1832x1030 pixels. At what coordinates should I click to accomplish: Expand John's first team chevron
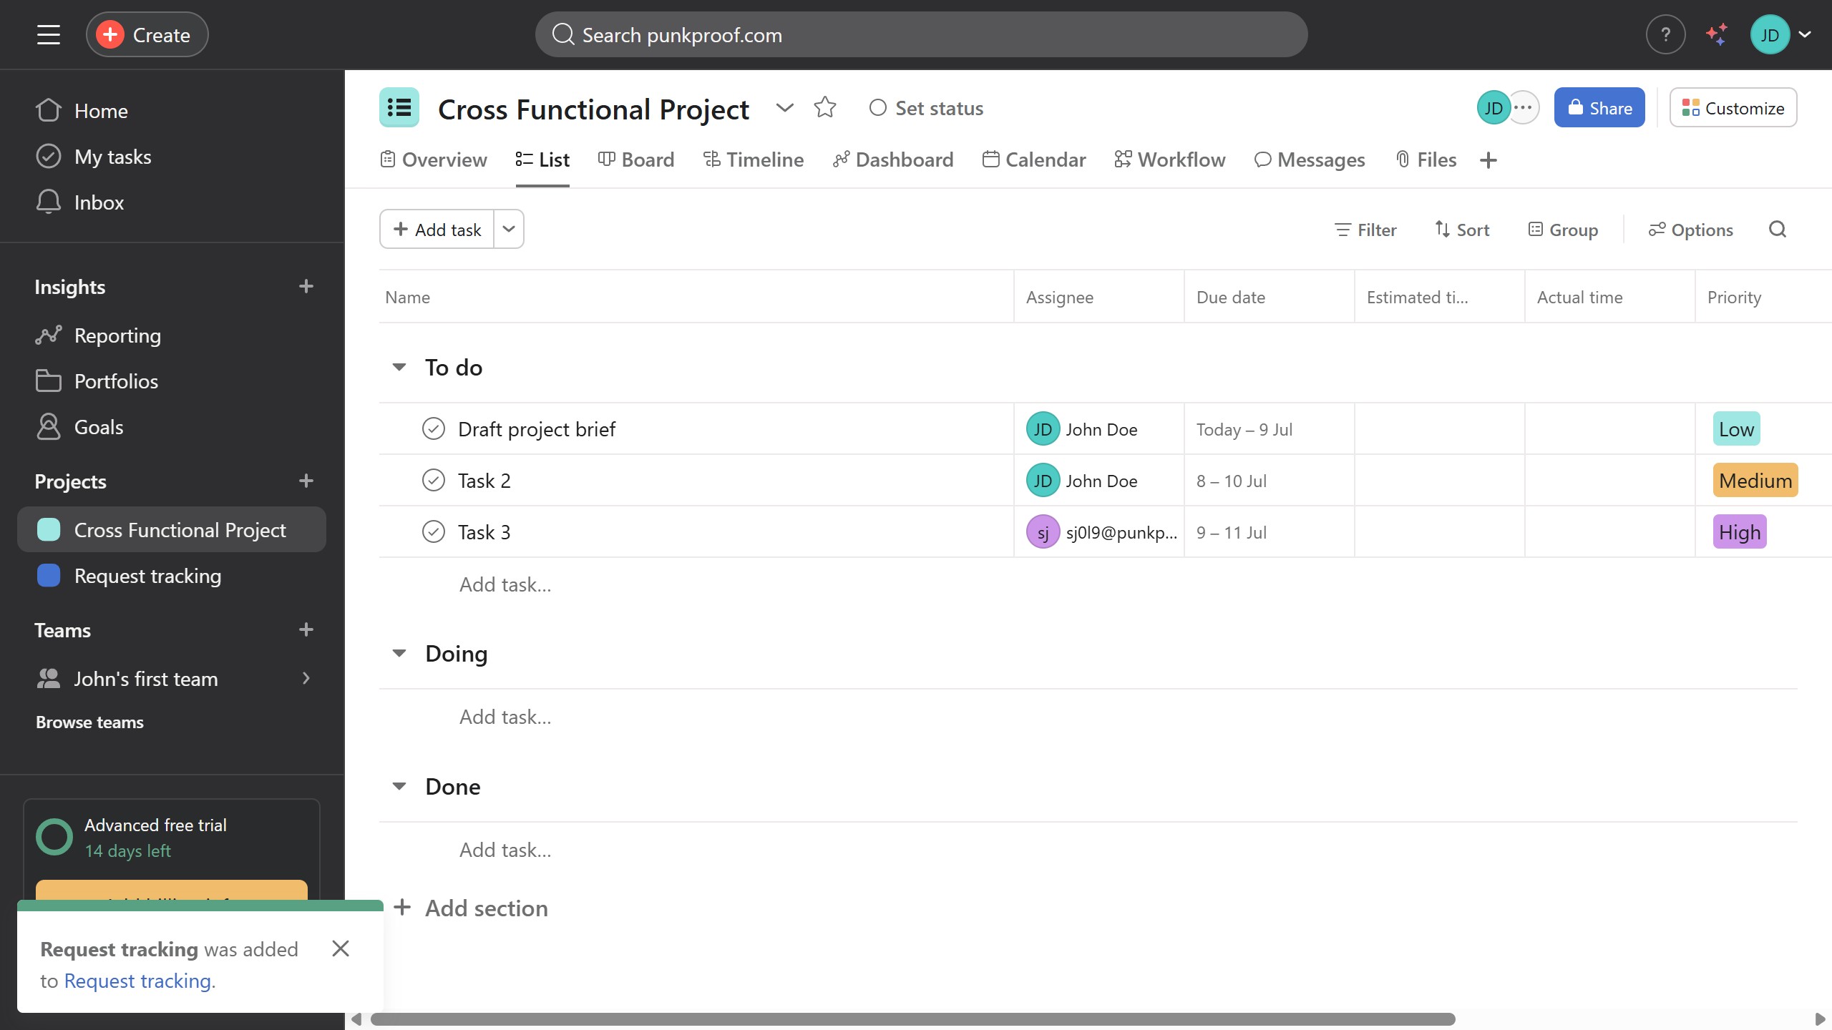tap(306, 678)
